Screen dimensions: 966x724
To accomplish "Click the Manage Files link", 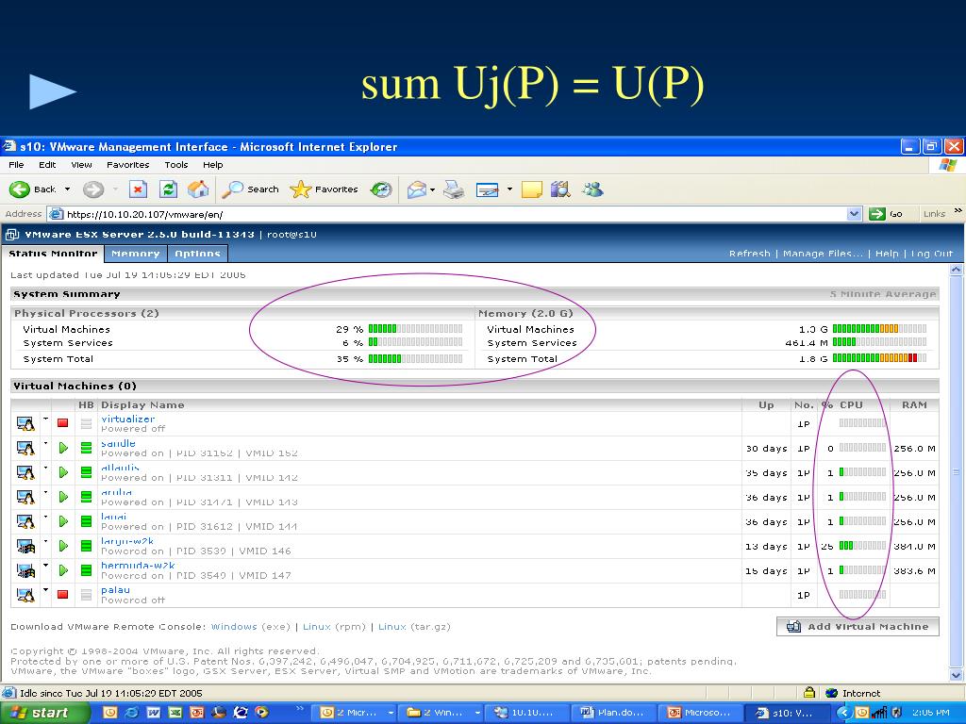I will (x=823, y=253).
